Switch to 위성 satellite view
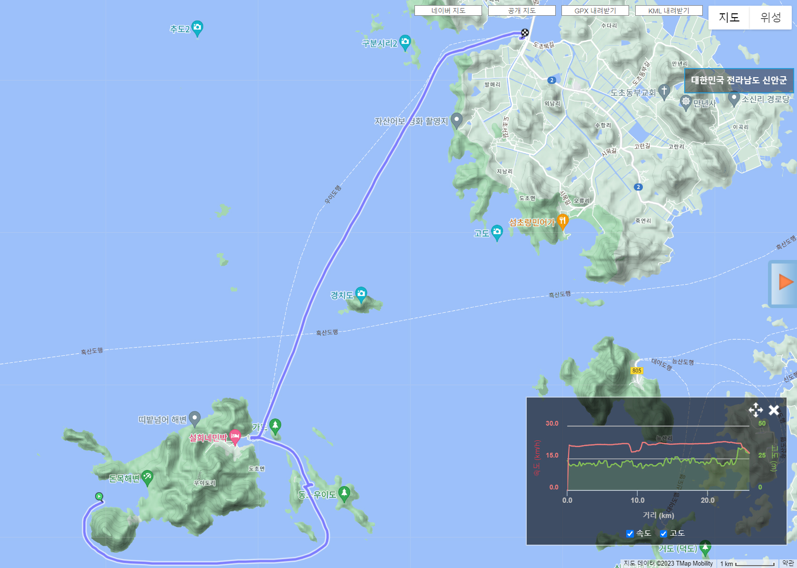This screenshot has width=797, height=568. (x=770, y=18)
